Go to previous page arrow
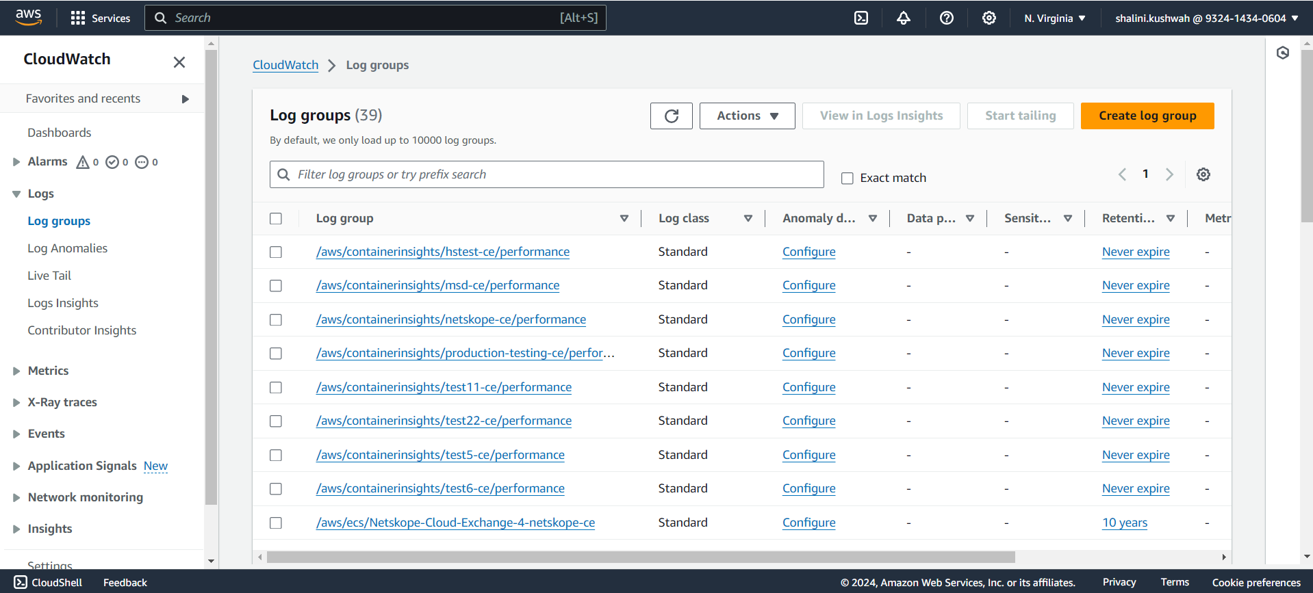Viewport: 1313px width, 593px height. click(x=1122, y=174)
